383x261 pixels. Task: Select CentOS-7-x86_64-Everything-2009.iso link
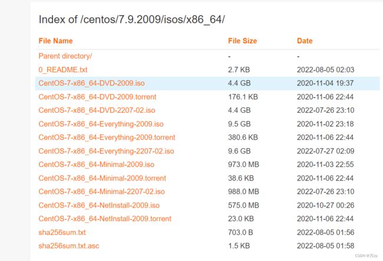point(101,124)
